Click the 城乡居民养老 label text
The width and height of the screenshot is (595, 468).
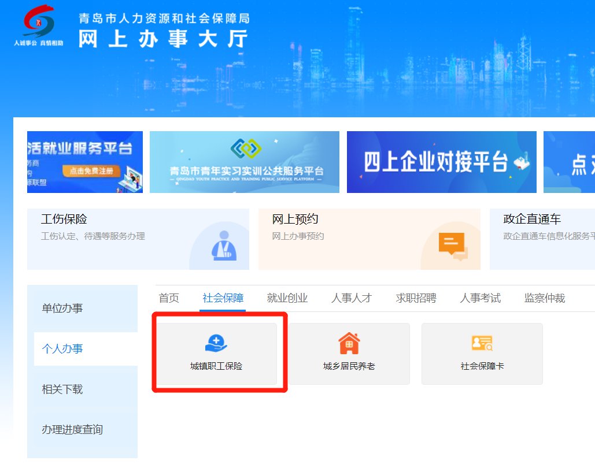(x=349, y=366)
